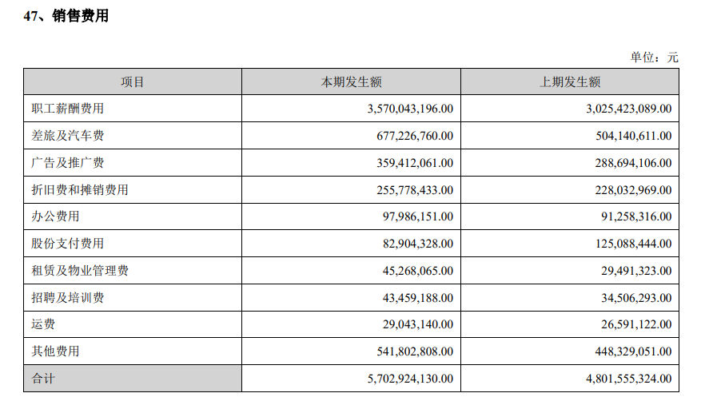
Task: Click the 运费 row label
Action: tap(43, 324)
